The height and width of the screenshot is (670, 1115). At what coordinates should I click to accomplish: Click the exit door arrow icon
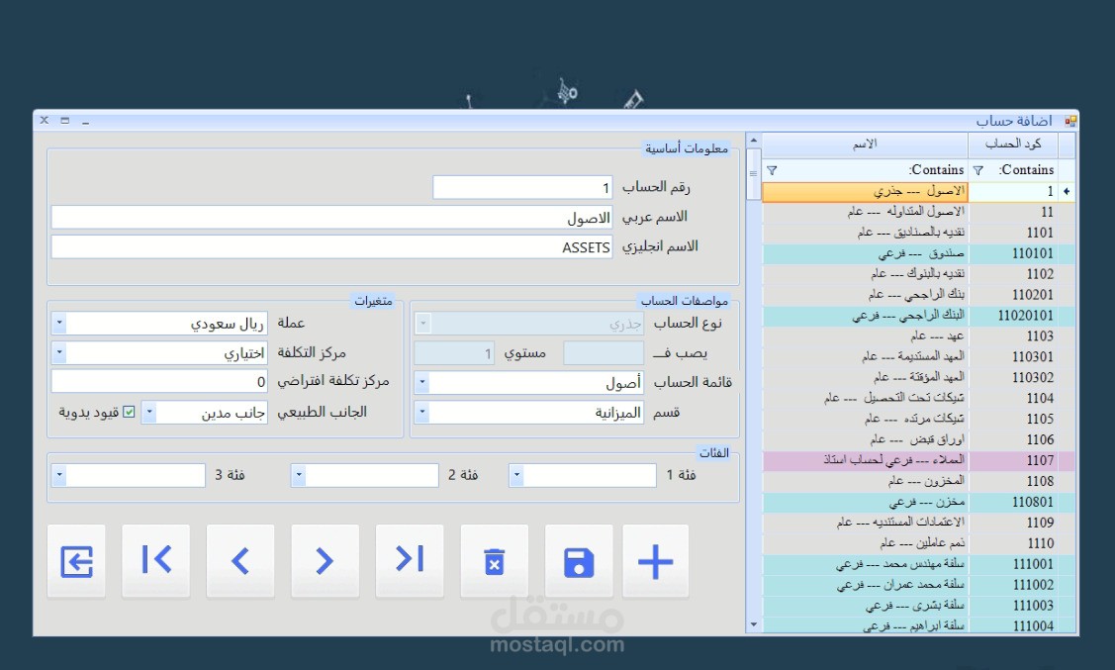76,561
